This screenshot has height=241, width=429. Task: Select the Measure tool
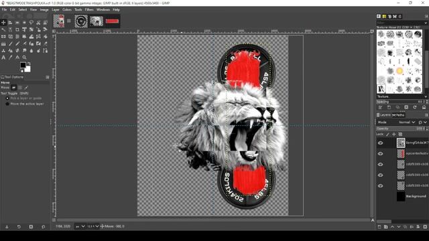pos(17,58)
